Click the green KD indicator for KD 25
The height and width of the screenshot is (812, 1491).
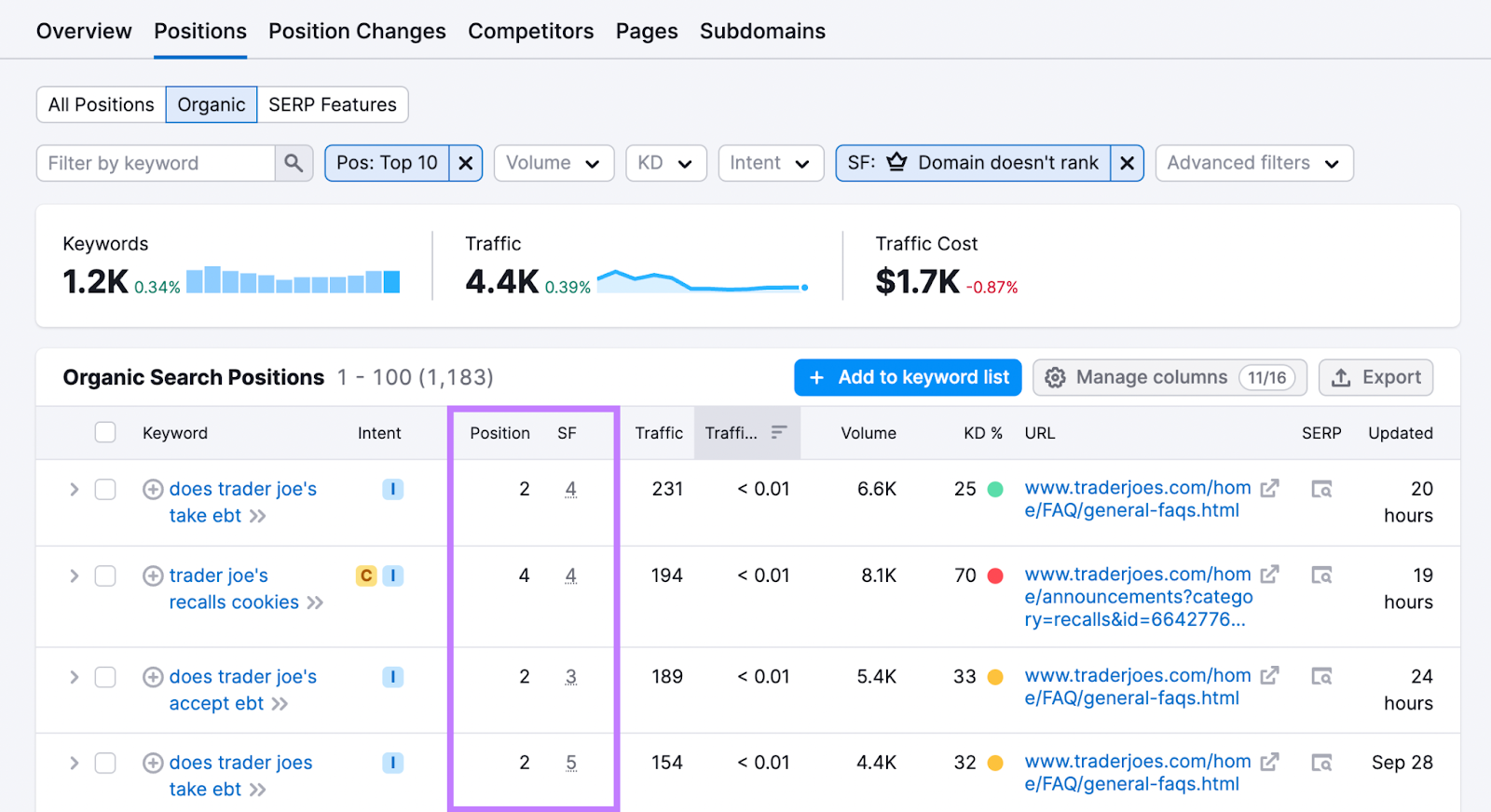point(995,489)
